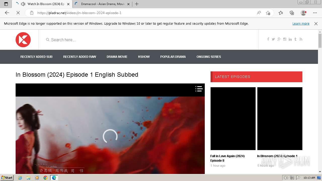This screenshot has height=181, width=322.
Task: Open the Popular Drama menu item
Action: 173,57
